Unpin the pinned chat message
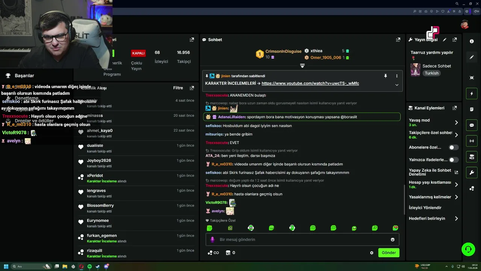The height and width of the screenshot is (271, 481). [385, 76]
